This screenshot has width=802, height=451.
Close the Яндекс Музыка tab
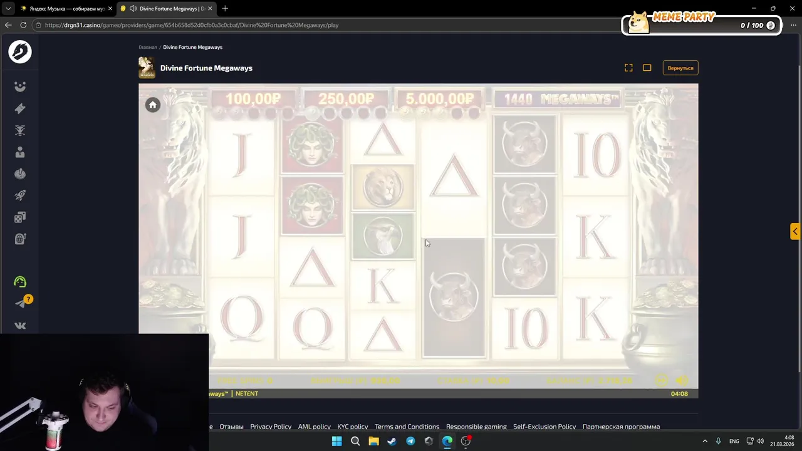pos(110,9)
